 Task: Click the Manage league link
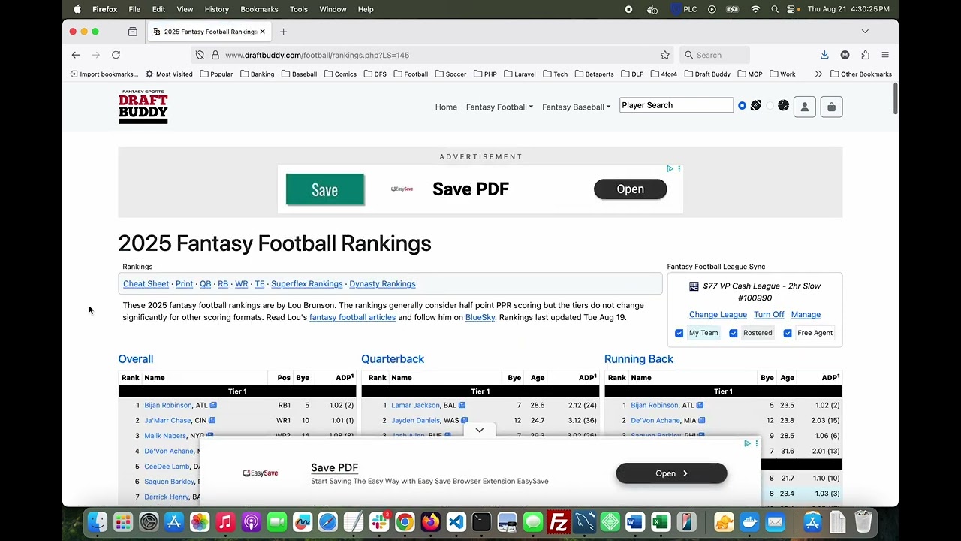(x=806, y=314)
